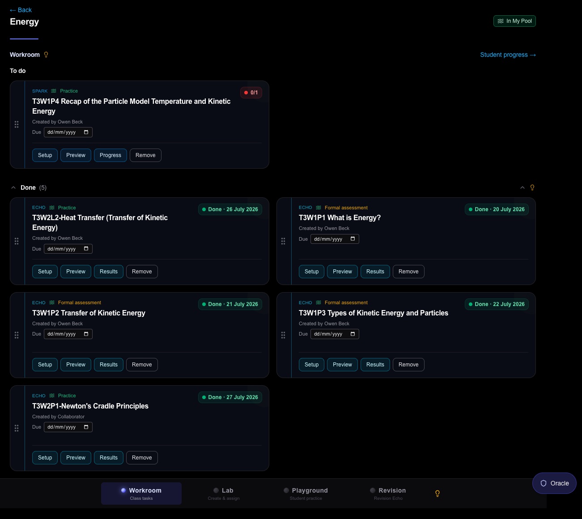The height and width of the screenshot is (519, 582).
Task: Open the Student progress link
Action: (508, 55)
